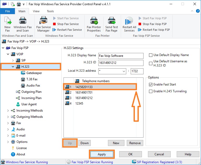The height and width of the screenshot is (165, 201).
Task: Select Audio Fax tree item
Action: click(31, 85)
